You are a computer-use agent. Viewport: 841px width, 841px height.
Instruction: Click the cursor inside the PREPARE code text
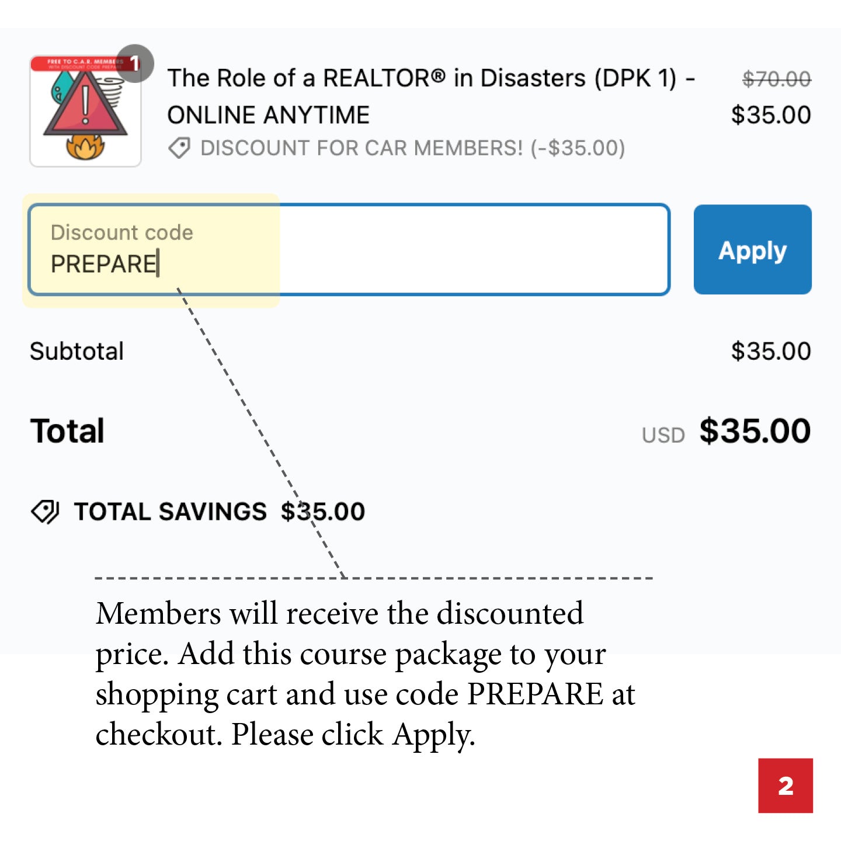(x=159, y=263)
